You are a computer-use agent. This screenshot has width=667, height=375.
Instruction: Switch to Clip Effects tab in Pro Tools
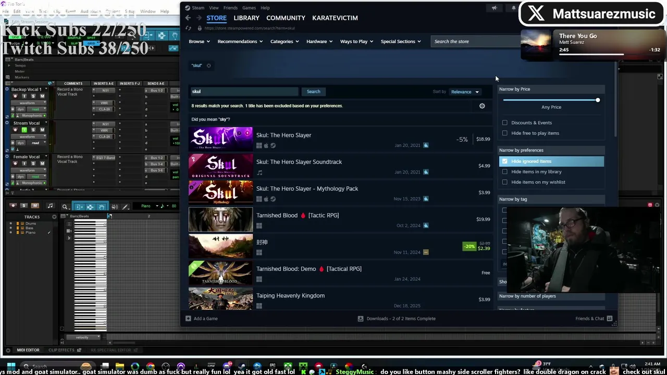61,350
